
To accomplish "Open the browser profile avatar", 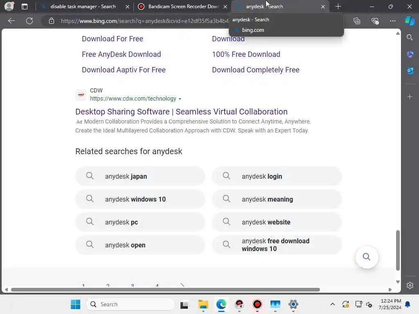I will click(x=9, y=6).
